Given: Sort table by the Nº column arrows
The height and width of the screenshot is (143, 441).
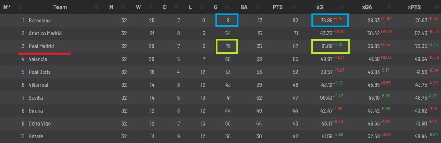Looking at the screenshot, I should pos(21,7).
